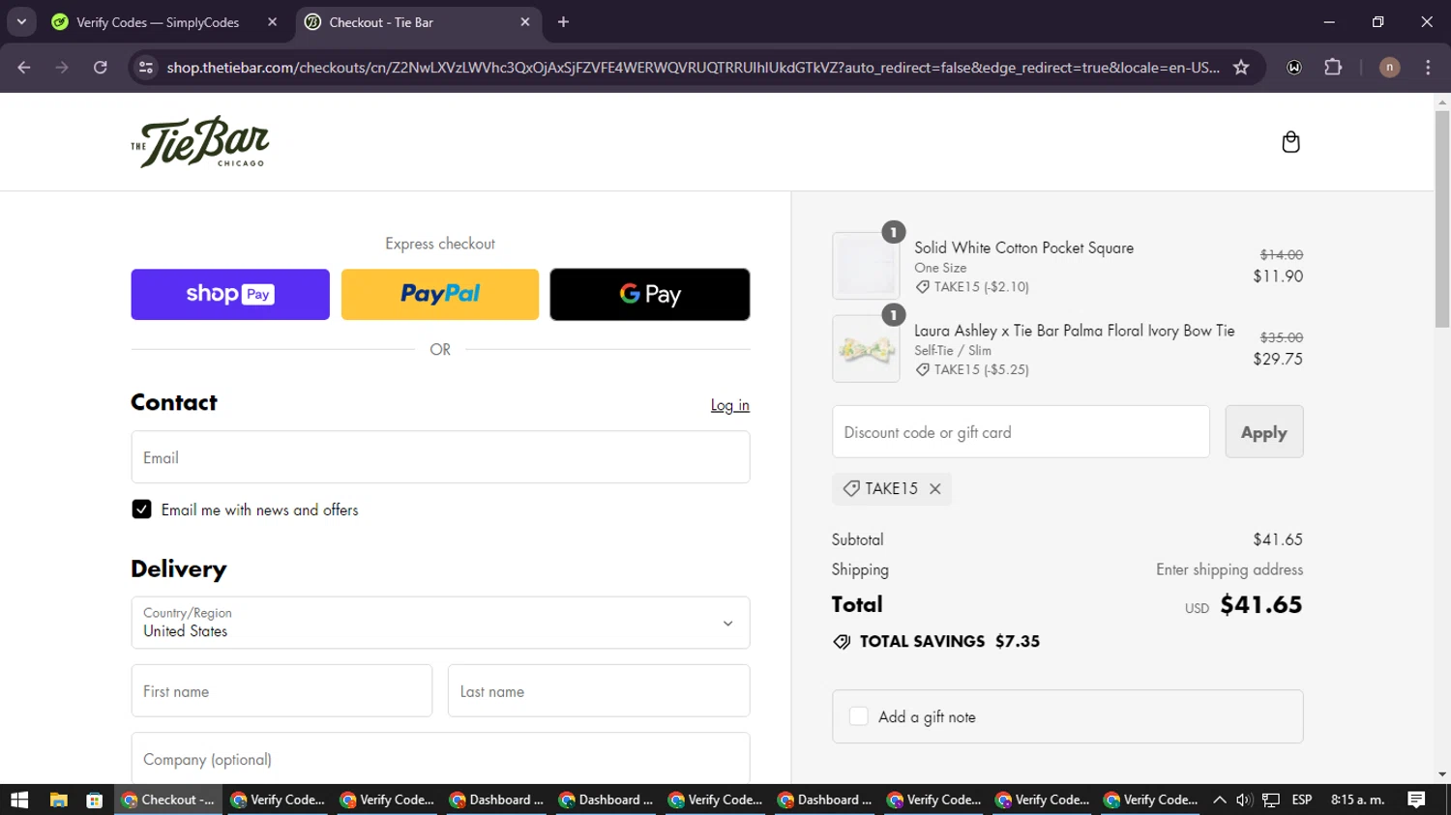Click the Solid White Cotton Pocket Square title
1451x815 pixels.
point(1023,248)
